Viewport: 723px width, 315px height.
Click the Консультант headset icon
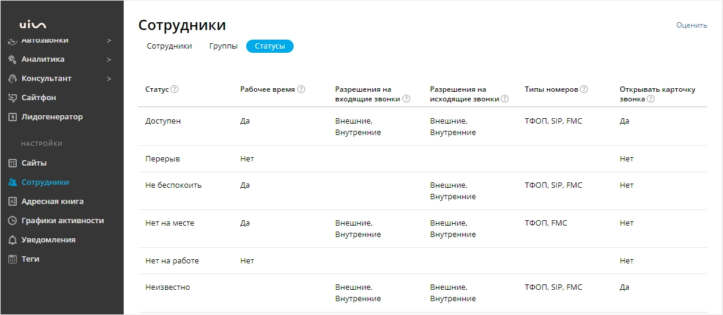point(12,79)
